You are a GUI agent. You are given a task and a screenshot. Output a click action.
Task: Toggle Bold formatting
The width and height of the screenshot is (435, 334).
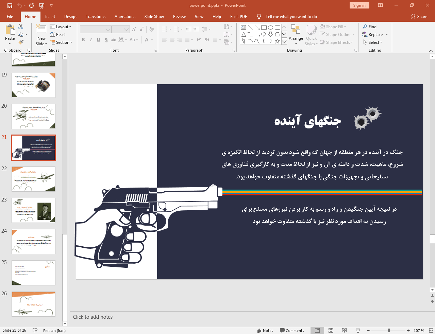point(83,40)
